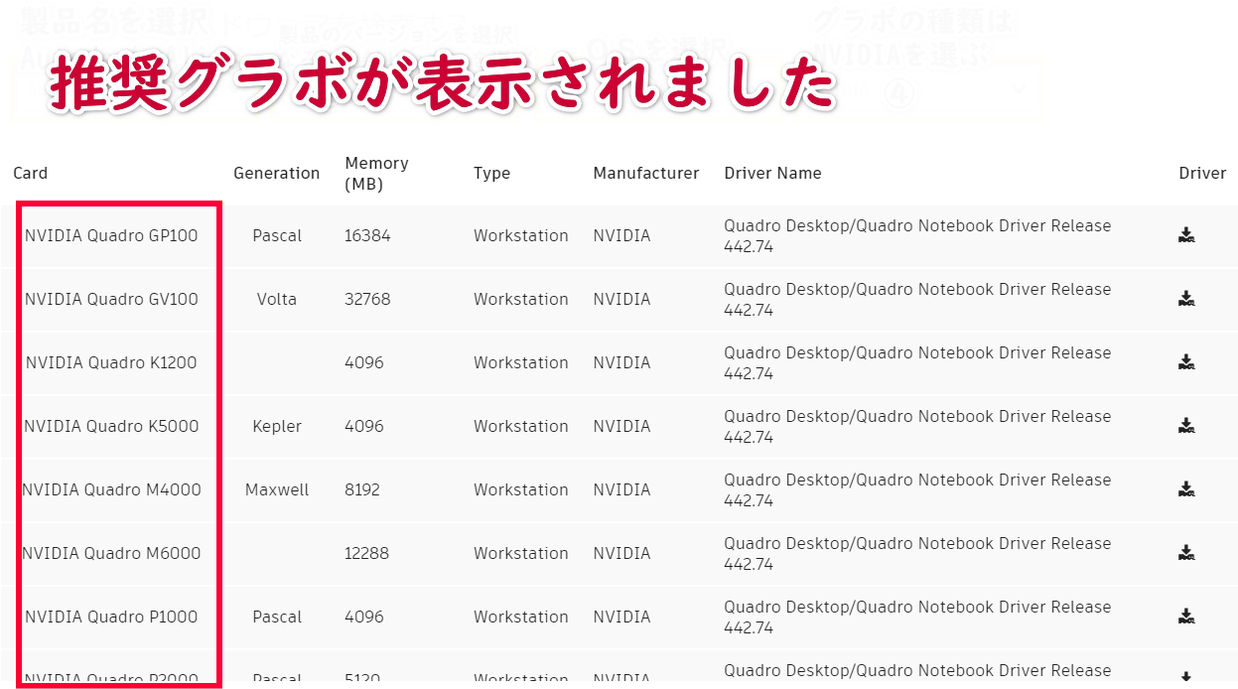Screen dimensions: 1238x689
Task: Click the driver release name for Quadro GP100
Action: click(x=917, y=235)
